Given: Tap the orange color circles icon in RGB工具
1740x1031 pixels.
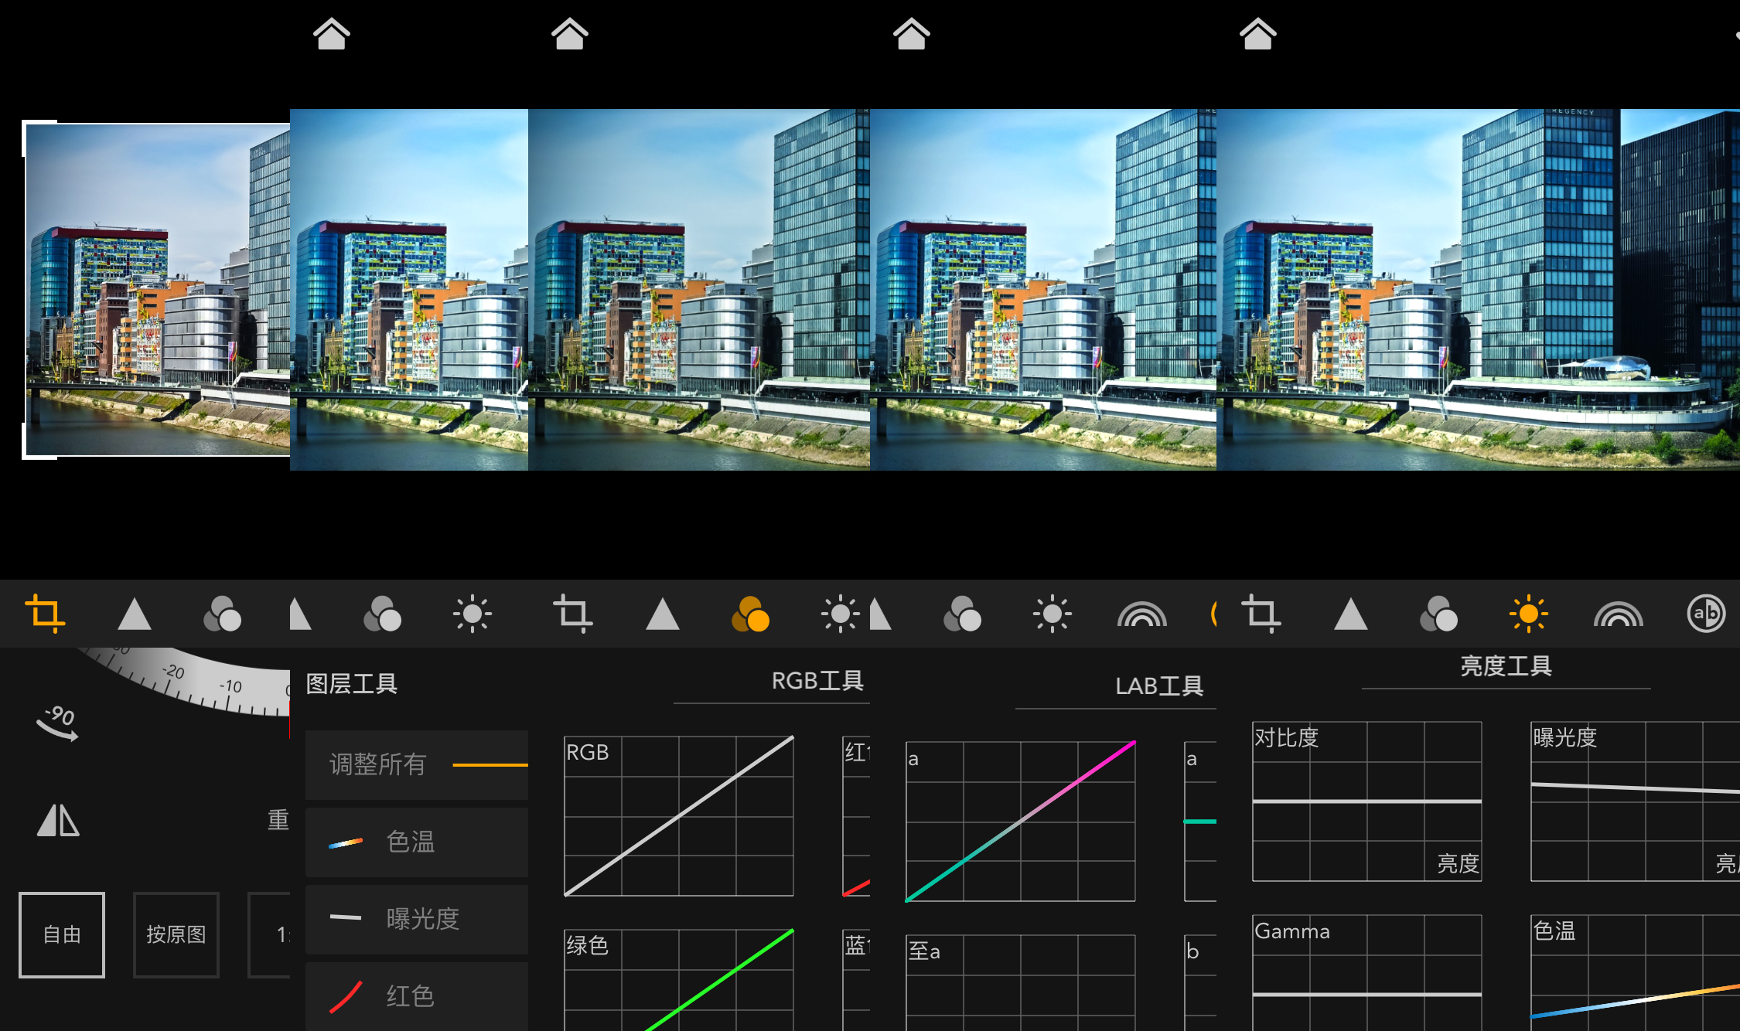Looking at the screenshot, I should [750, 614].
